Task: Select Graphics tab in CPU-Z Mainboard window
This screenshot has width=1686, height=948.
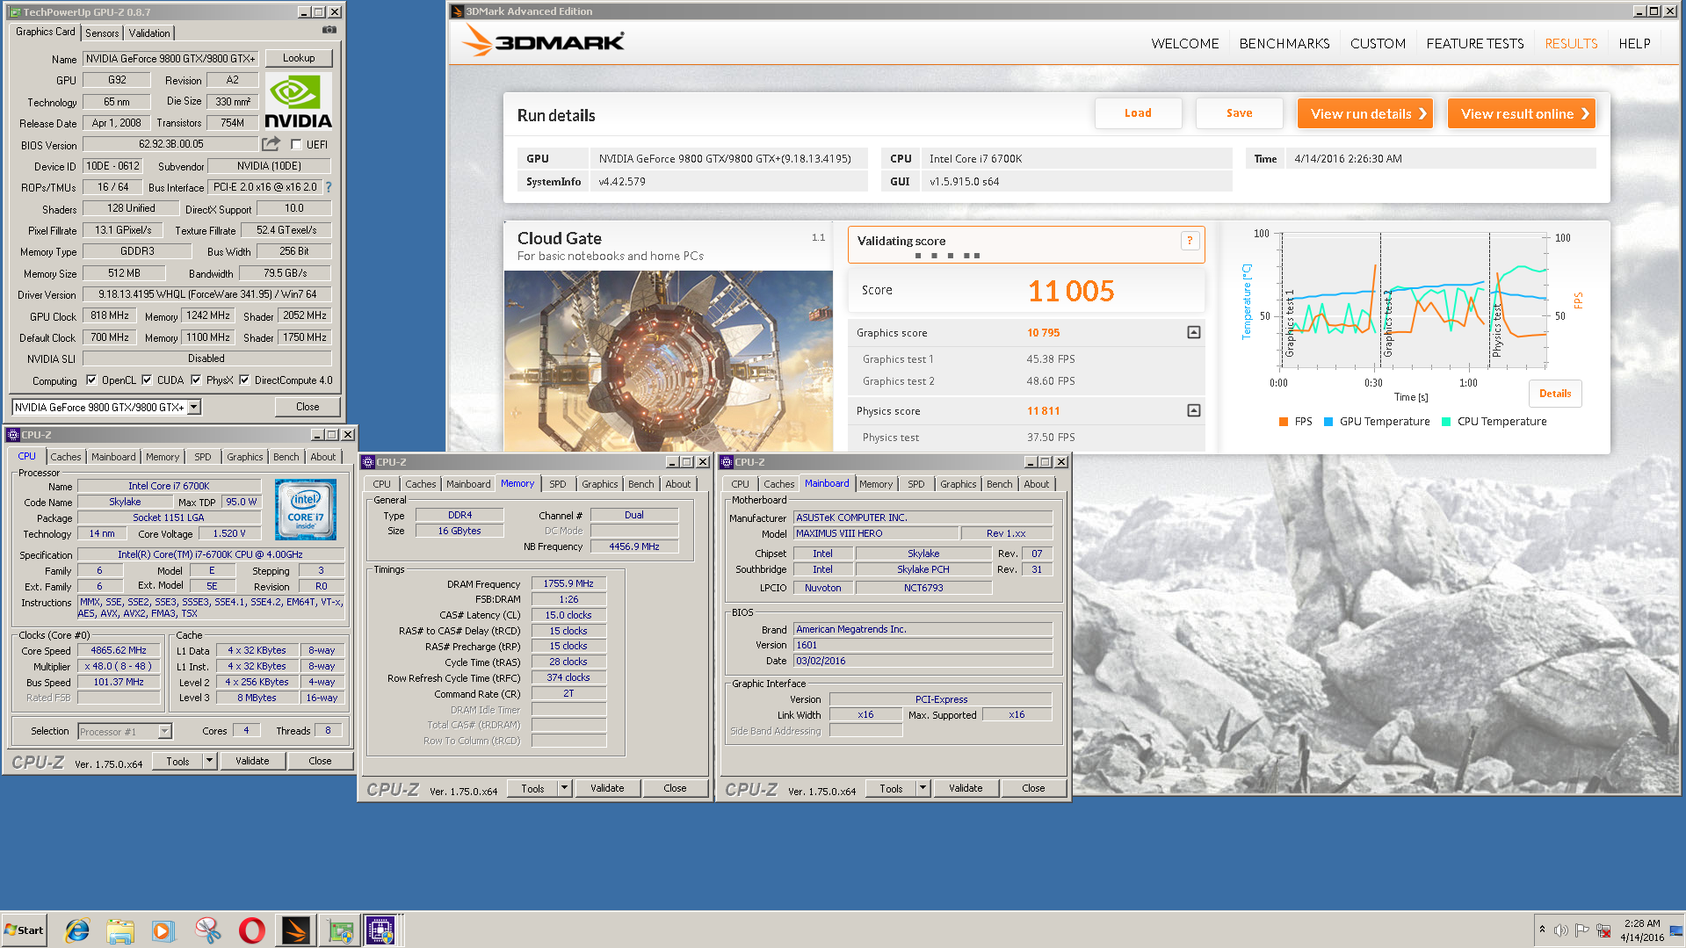Action: (958, 484)
